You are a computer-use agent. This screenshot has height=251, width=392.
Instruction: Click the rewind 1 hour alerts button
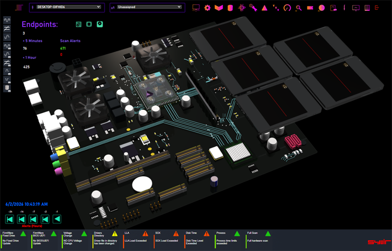click(57, 219)
